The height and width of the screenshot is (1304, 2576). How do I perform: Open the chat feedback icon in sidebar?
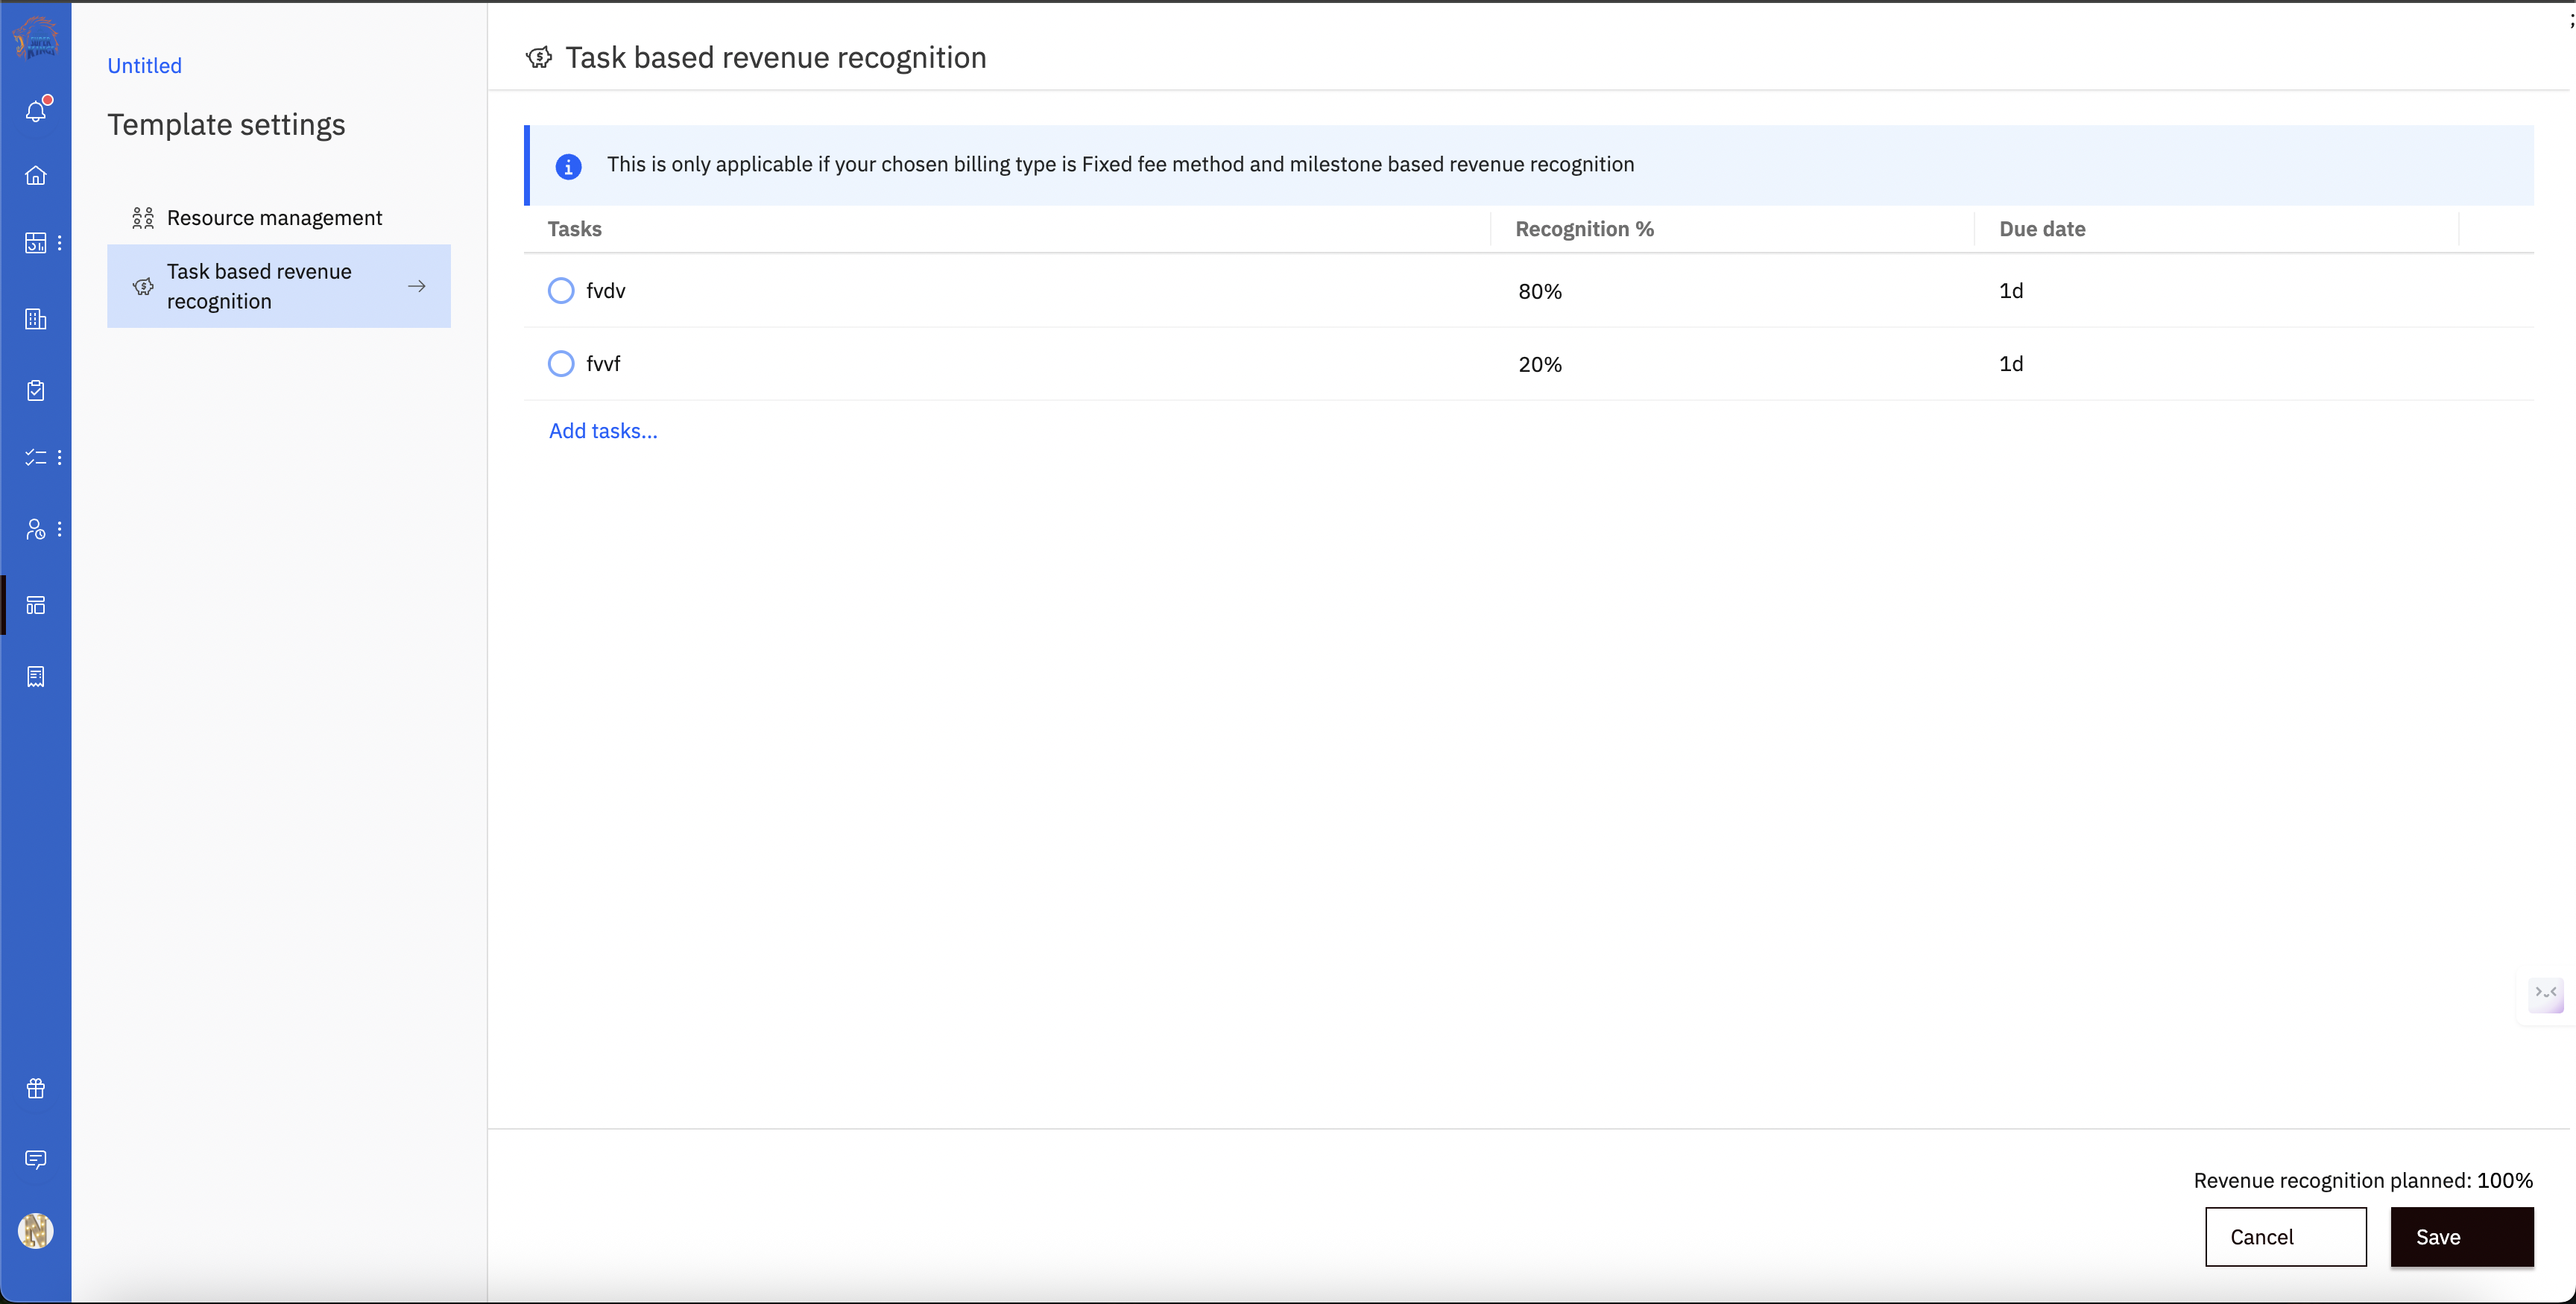coord(36,1159)
